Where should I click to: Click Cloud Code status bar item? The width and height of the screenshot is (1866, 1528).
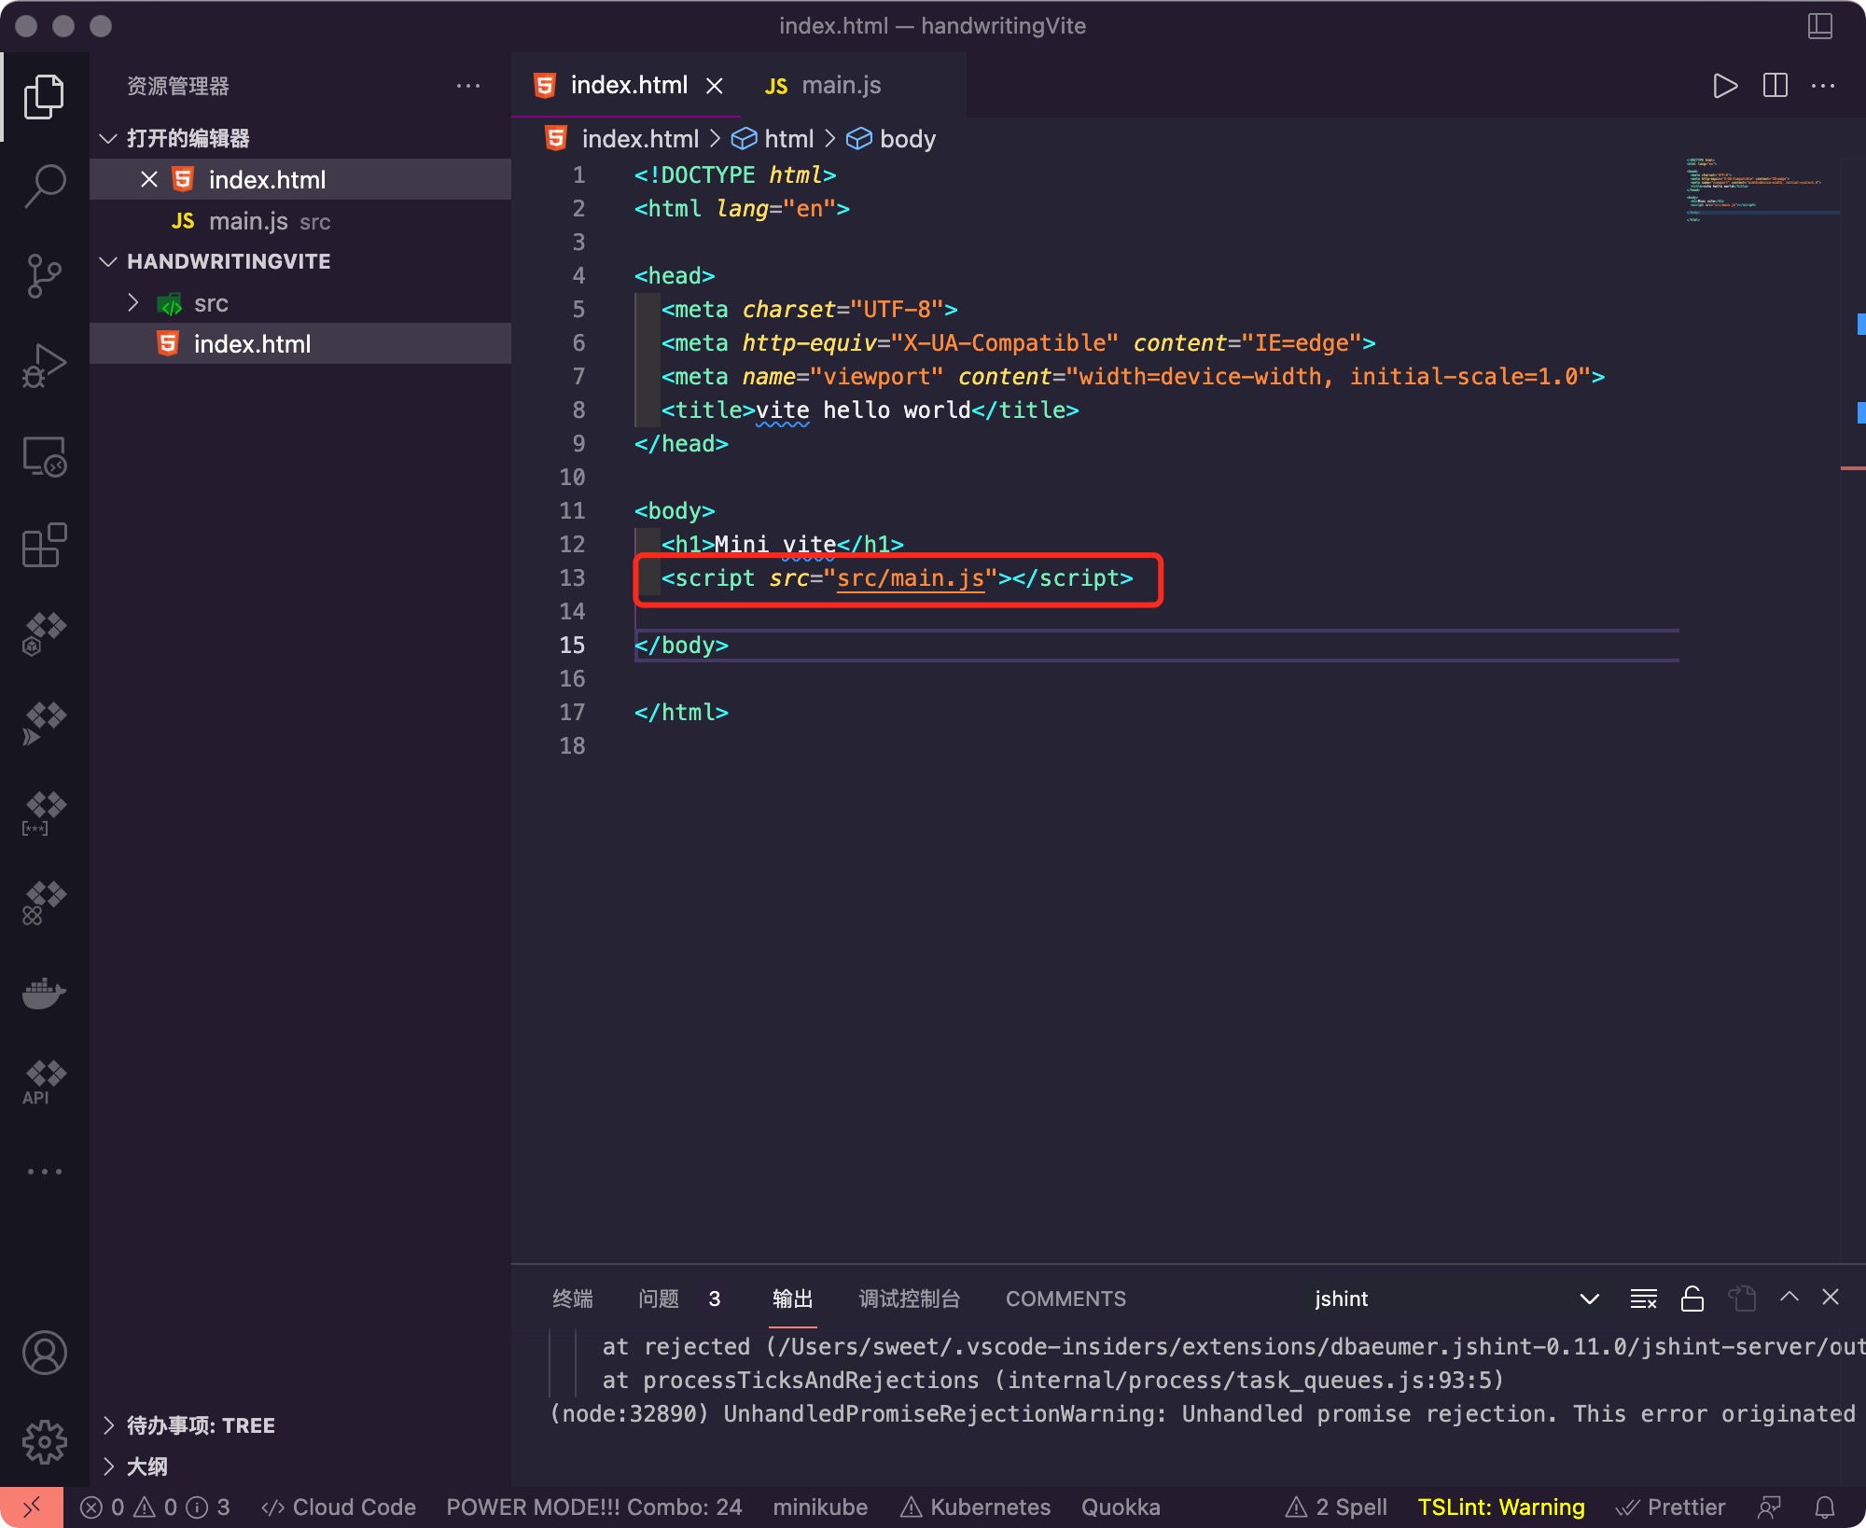click(340, 1507)
